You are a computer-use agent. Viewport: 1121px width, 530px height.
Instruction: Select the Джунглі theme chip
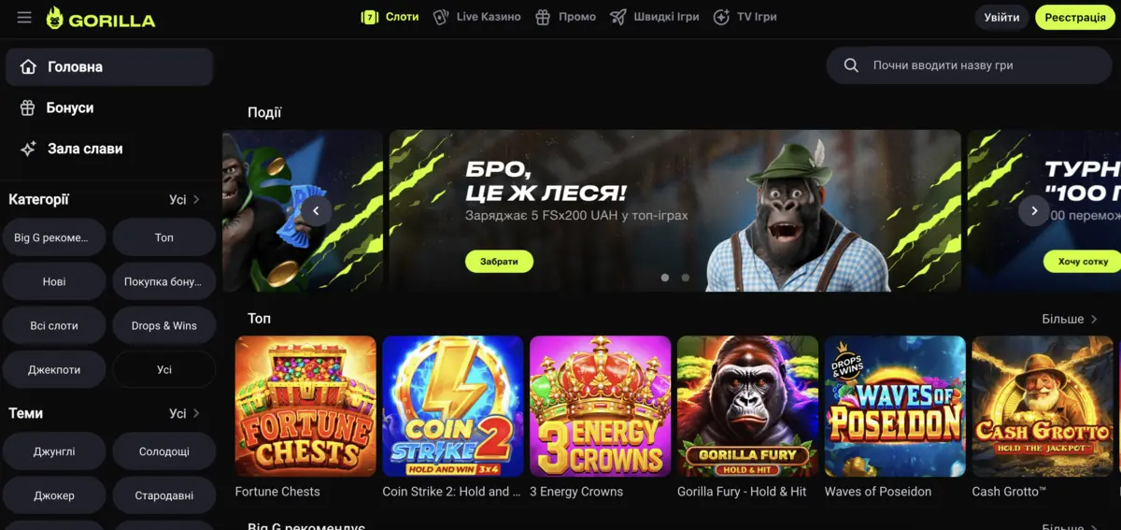pos(54,451)
